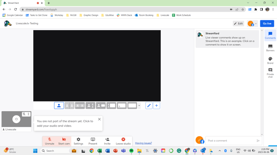Click the address bar URL
The height and width of the screenshot is (155, 277).
pyautogui.click(x=41, y=9)
